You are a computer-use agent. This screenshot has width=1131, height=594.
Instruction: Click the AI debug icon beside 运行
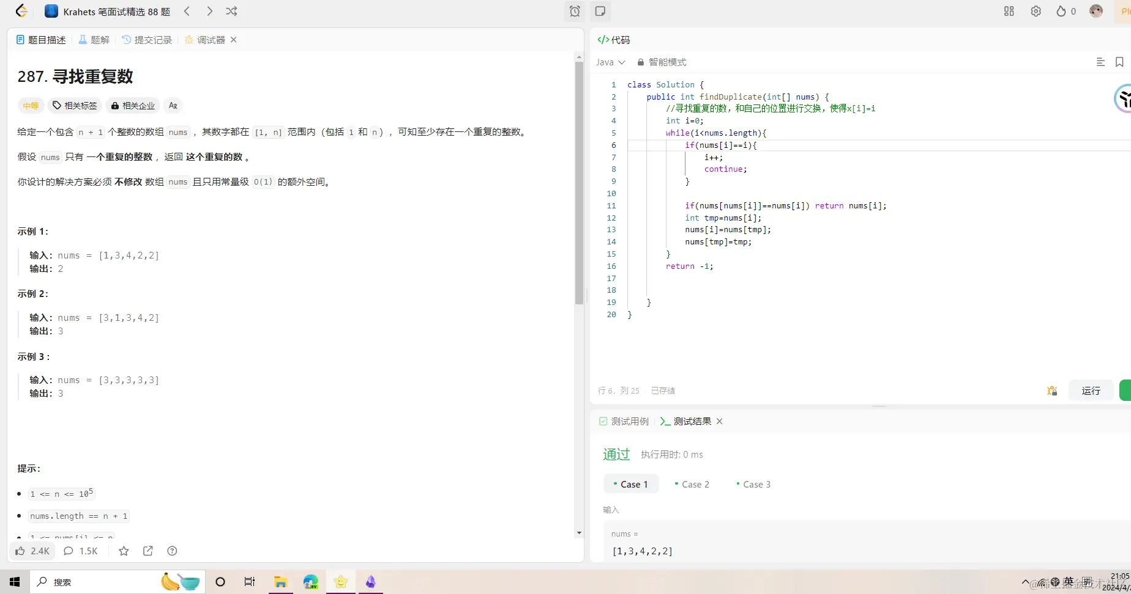1052,391
